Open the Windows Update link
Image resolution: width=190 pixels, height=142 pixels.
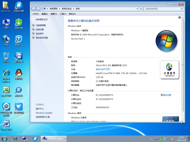[x=44, y=113]
